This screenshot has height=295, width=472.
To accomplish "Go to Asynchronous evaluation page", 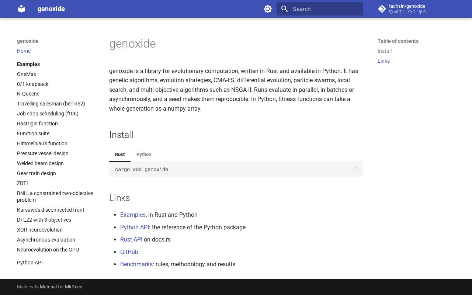I will [x=46, y=240].
